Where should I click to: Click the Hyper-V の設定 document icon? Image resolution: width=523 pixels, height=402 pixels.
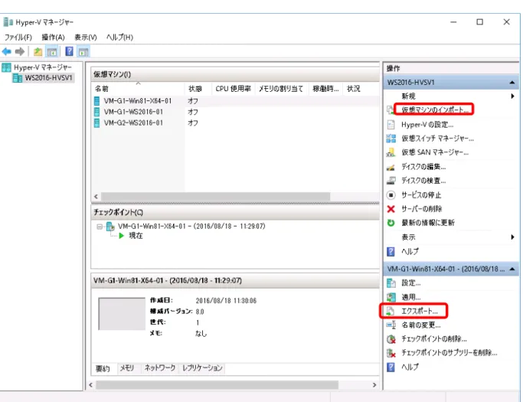391,125
